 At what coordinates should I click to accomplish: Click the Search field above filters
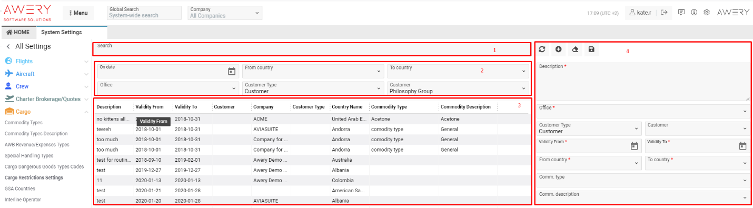pyautogui.click(x=312, y=49)
